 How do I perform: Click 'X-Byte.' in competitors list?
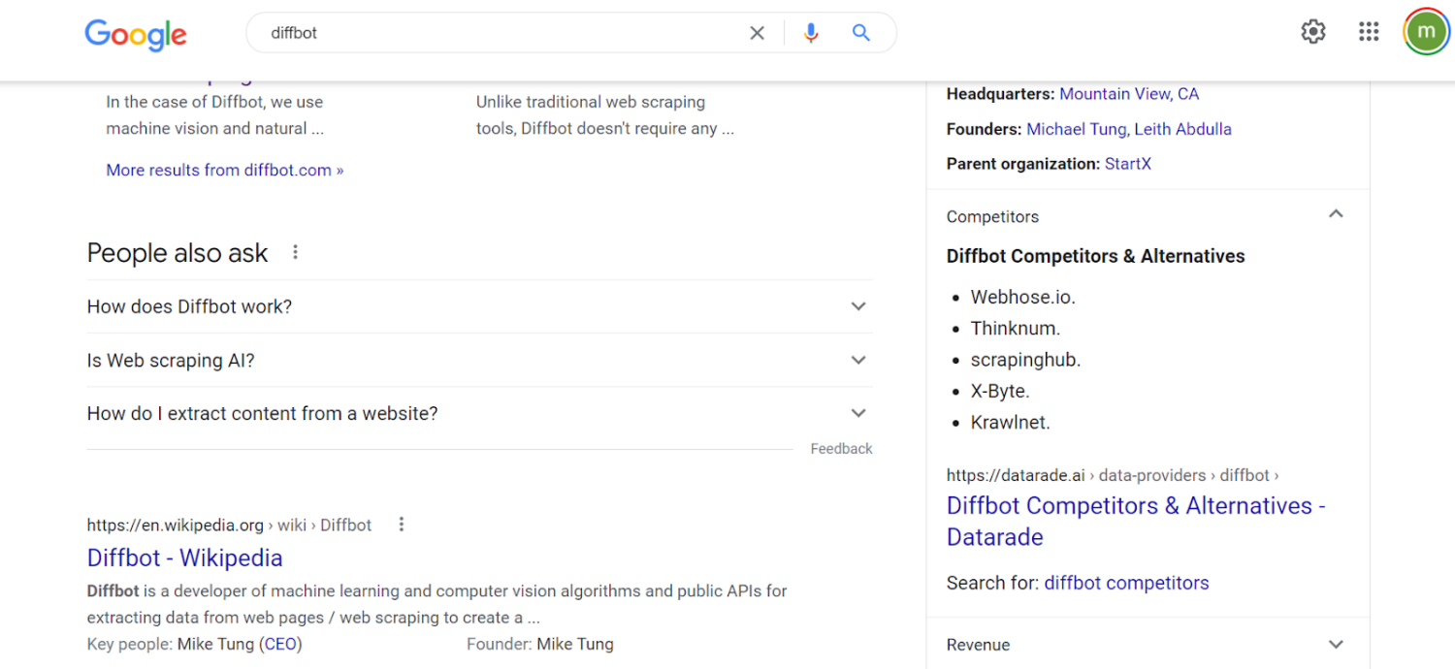(x=1000, y=392)
